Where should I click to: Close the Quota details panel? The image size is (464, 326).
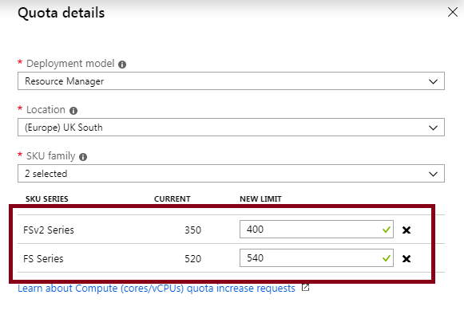coord(453,12)
